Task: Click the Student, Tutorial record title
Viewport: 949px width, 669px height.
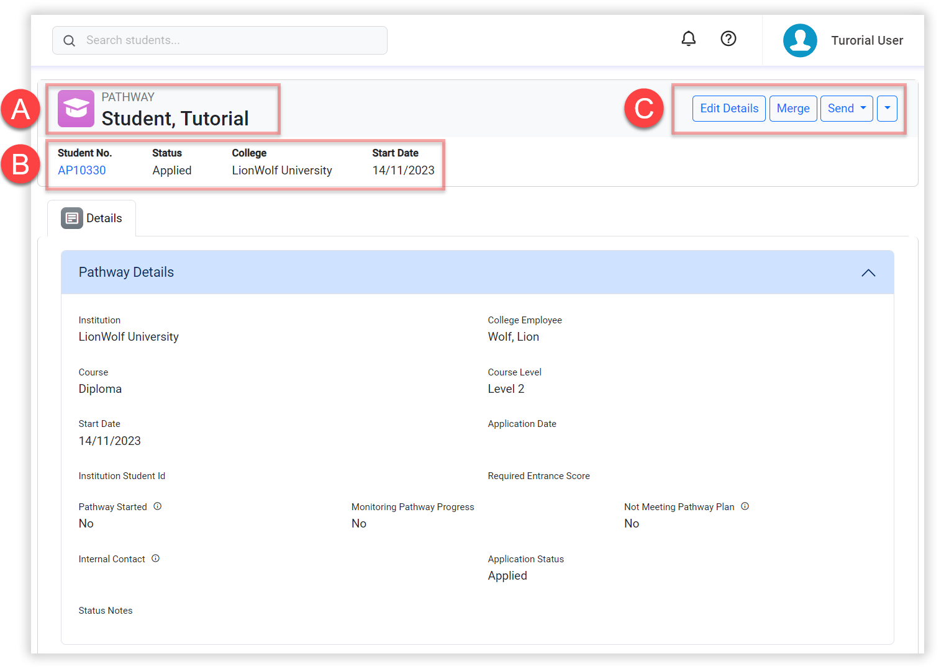Action: coord(175,119)
